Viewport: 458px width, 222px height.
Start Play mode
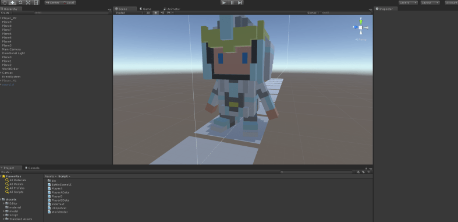(x=224, y=3)
